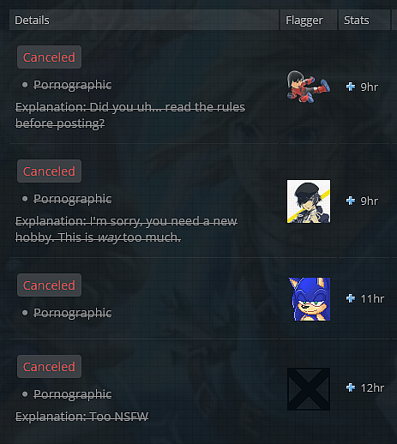Viewport: 397px width, 444px height.
Task: Click the first Canceled status badge
Action: 49,57
